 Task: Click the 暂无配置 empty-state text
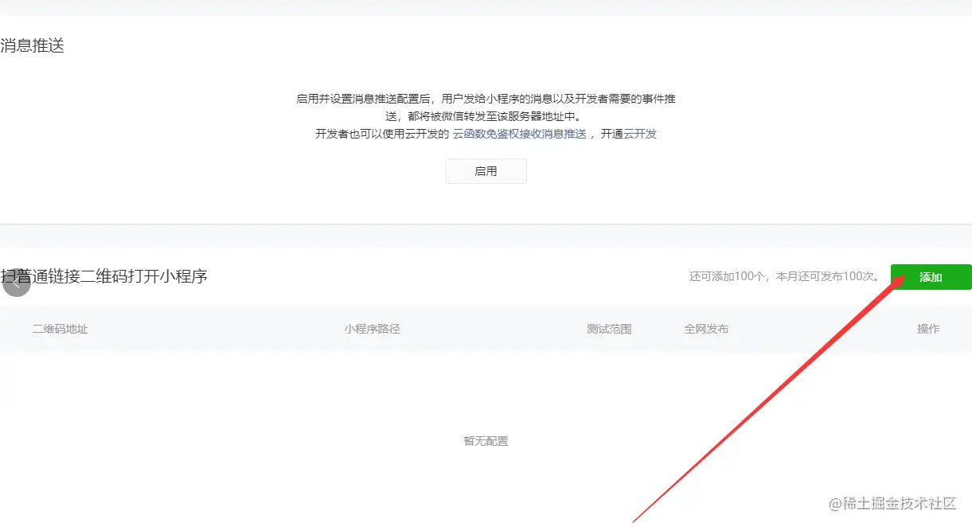486,441
